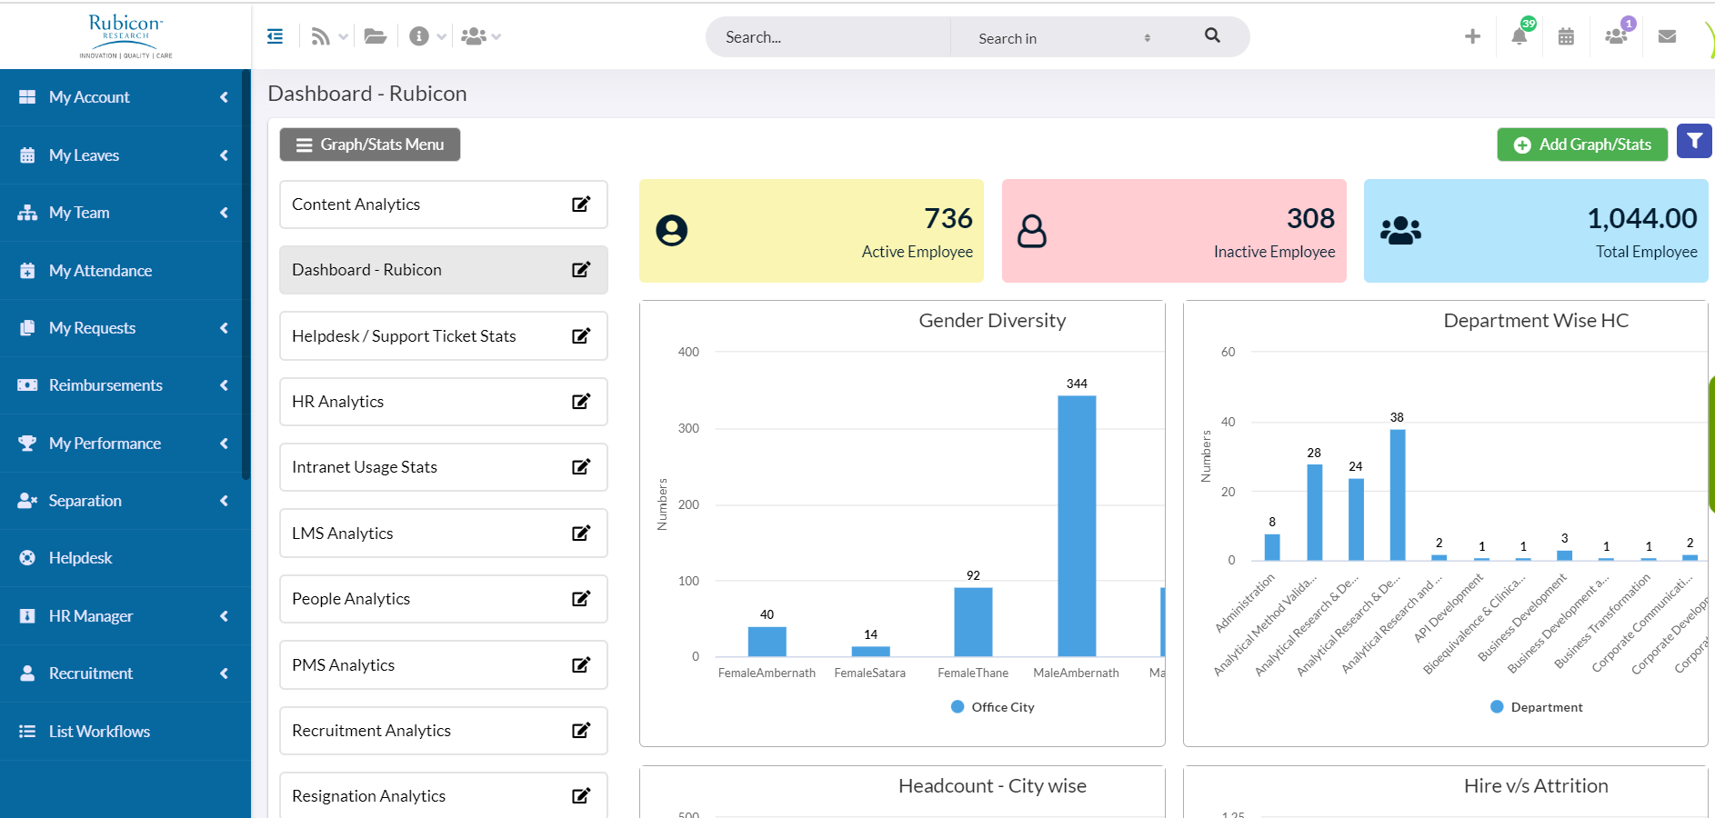Click the Department bar labeled 38
The height and width of the screenshot is (818, 1715).
1398,495
